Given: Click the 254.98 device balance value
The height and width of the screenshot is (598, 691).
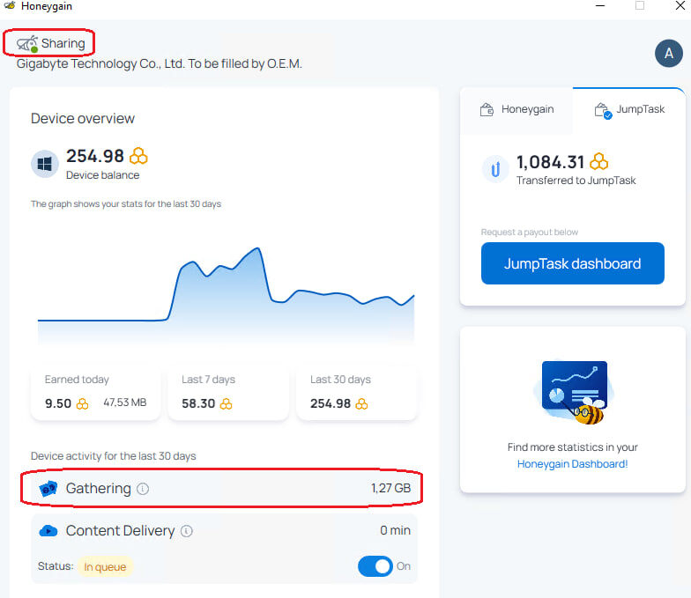Looking at the screenshot, I should [x=95, y=156].
